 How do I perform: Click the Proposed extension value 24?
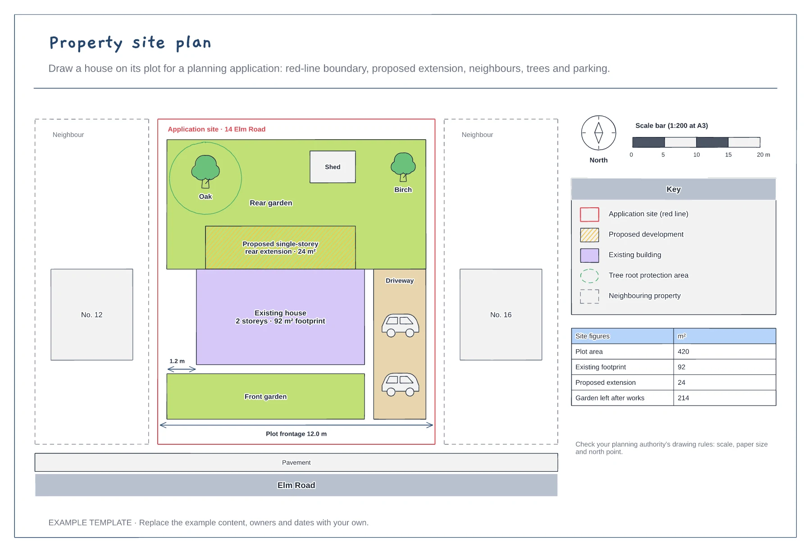[x=681, y=382]
